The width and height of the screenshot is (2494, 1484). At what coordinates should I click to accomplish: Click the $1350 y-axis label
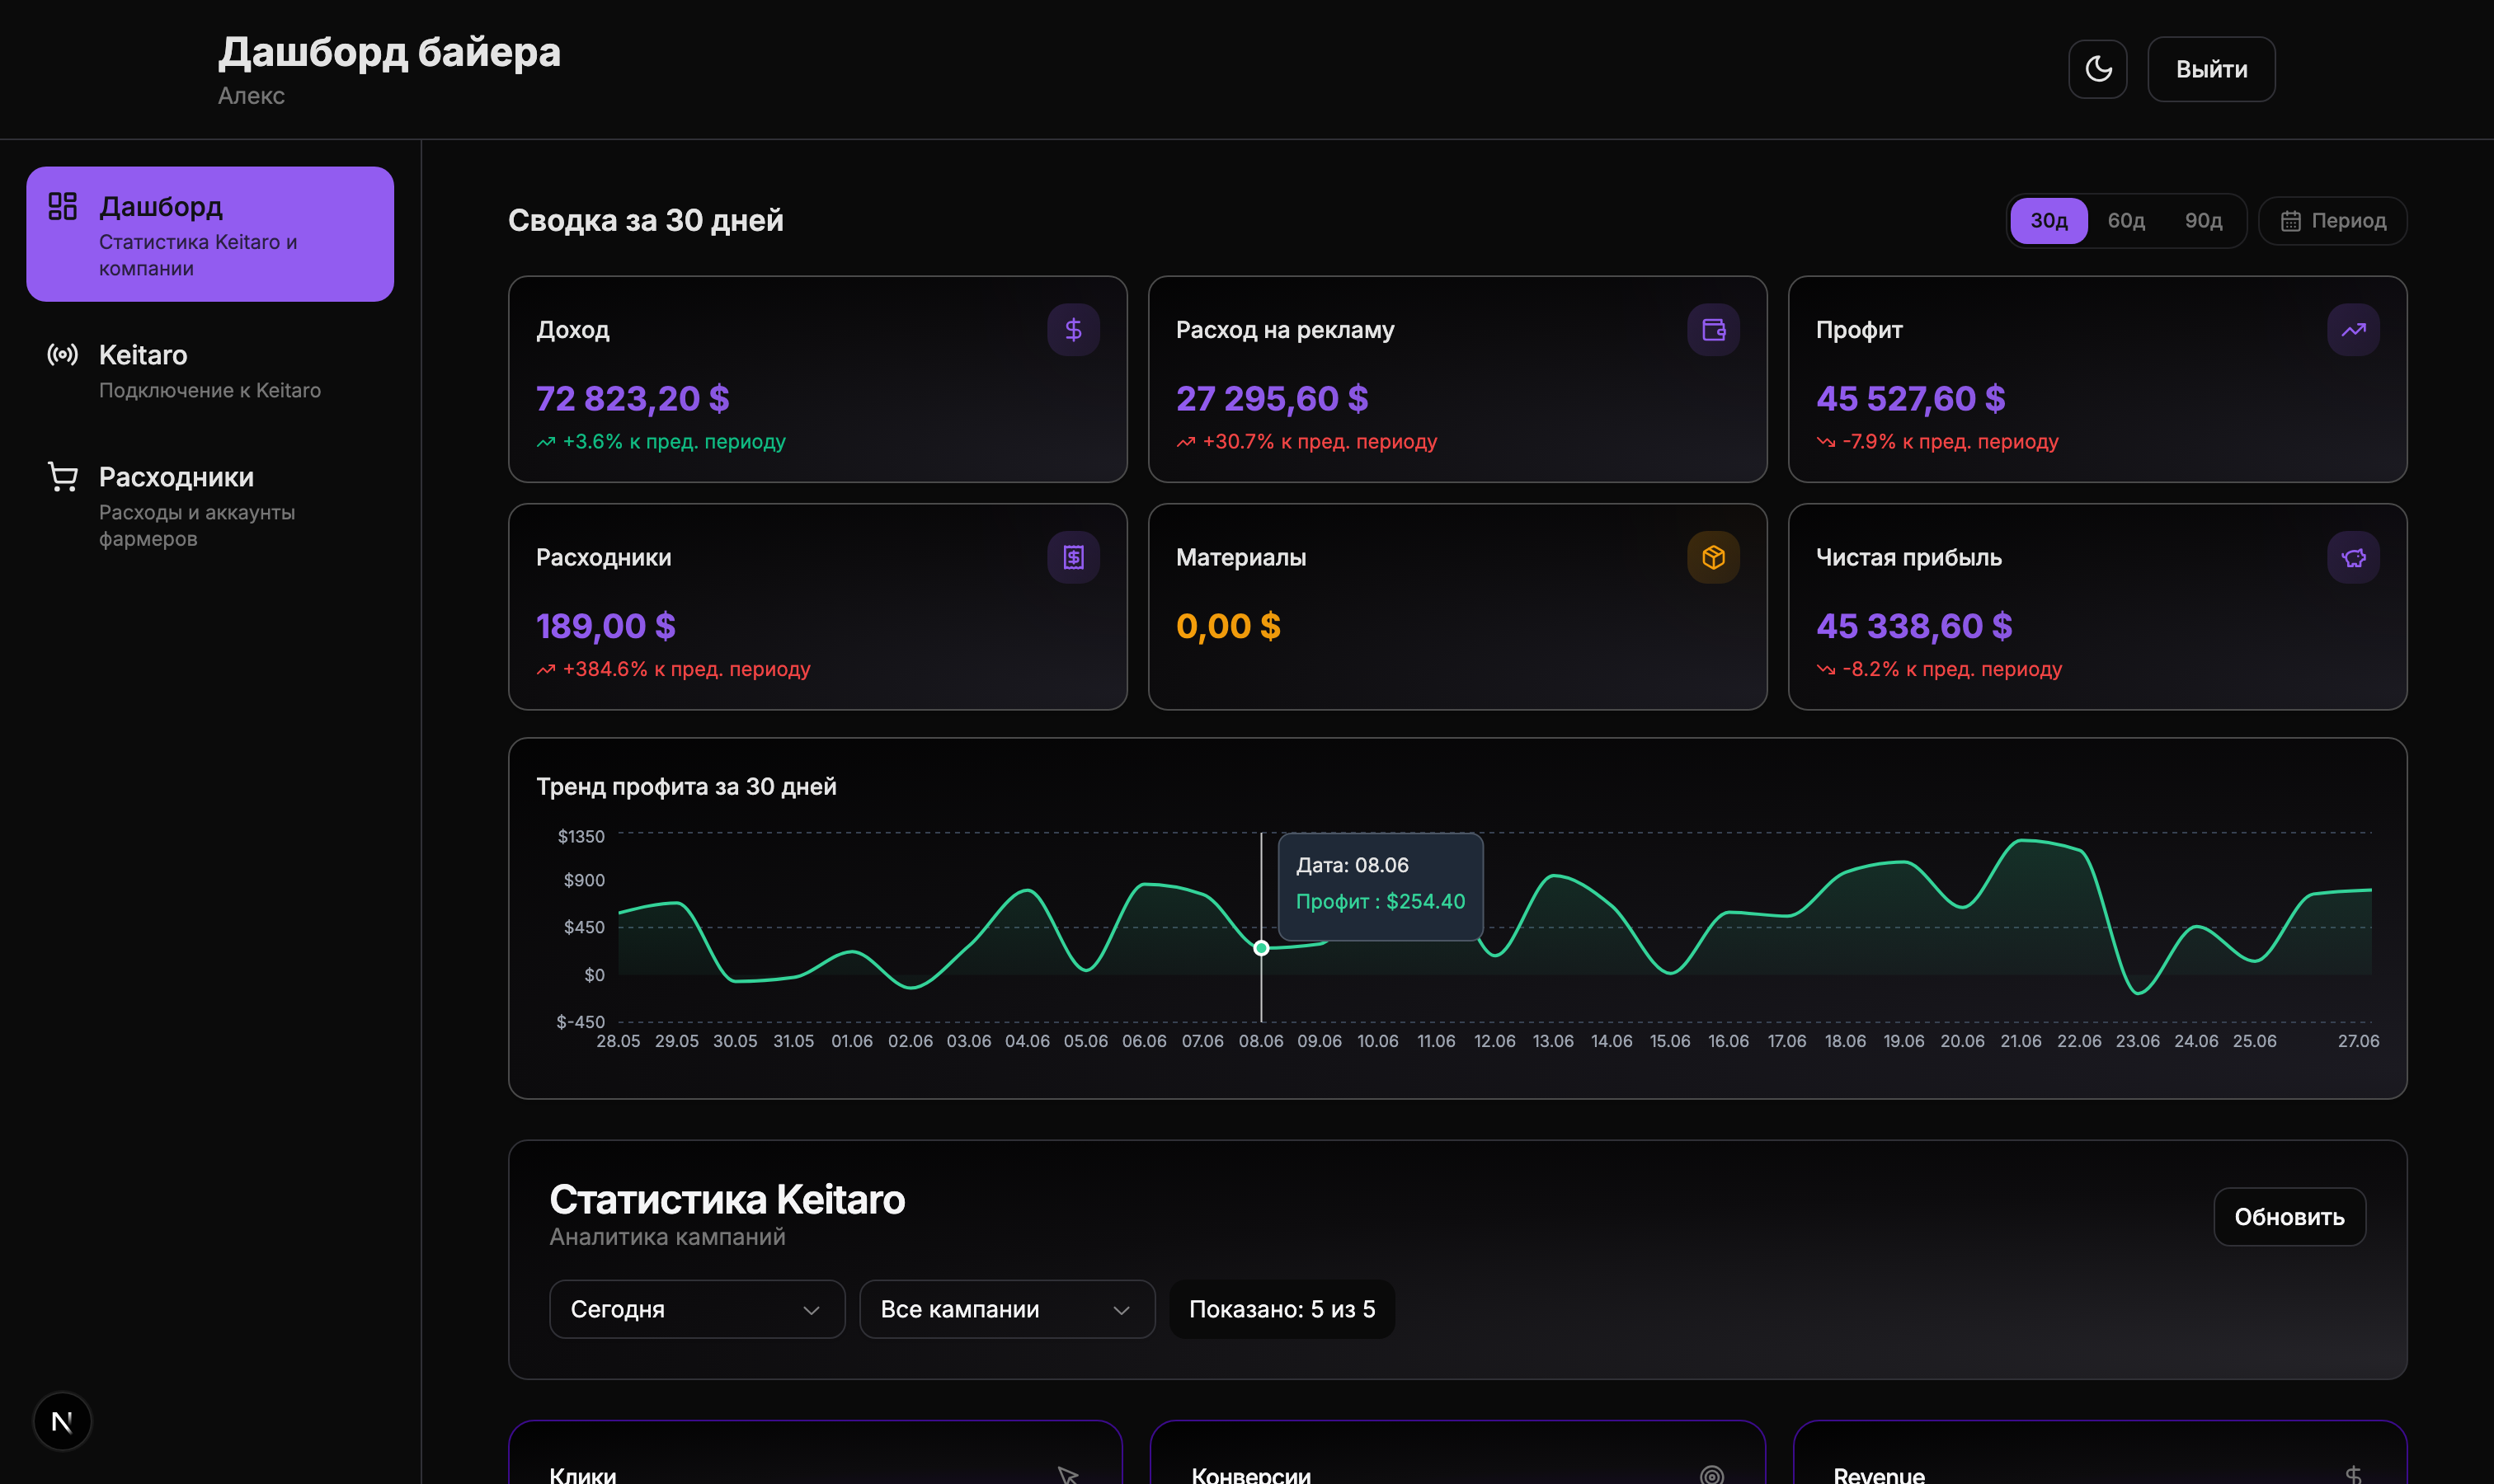click(x=581, y=836)
